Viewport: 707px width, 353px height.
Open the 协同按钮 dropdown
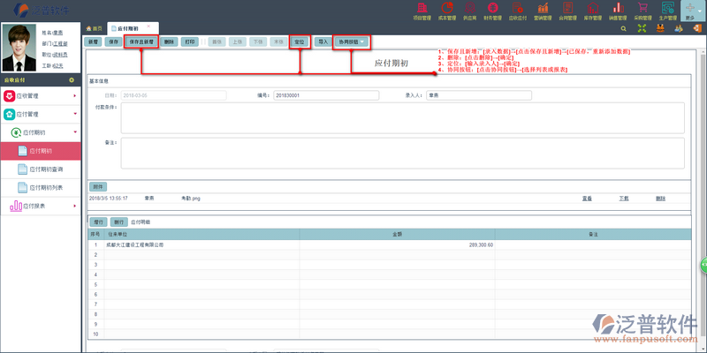pos(352,41)
